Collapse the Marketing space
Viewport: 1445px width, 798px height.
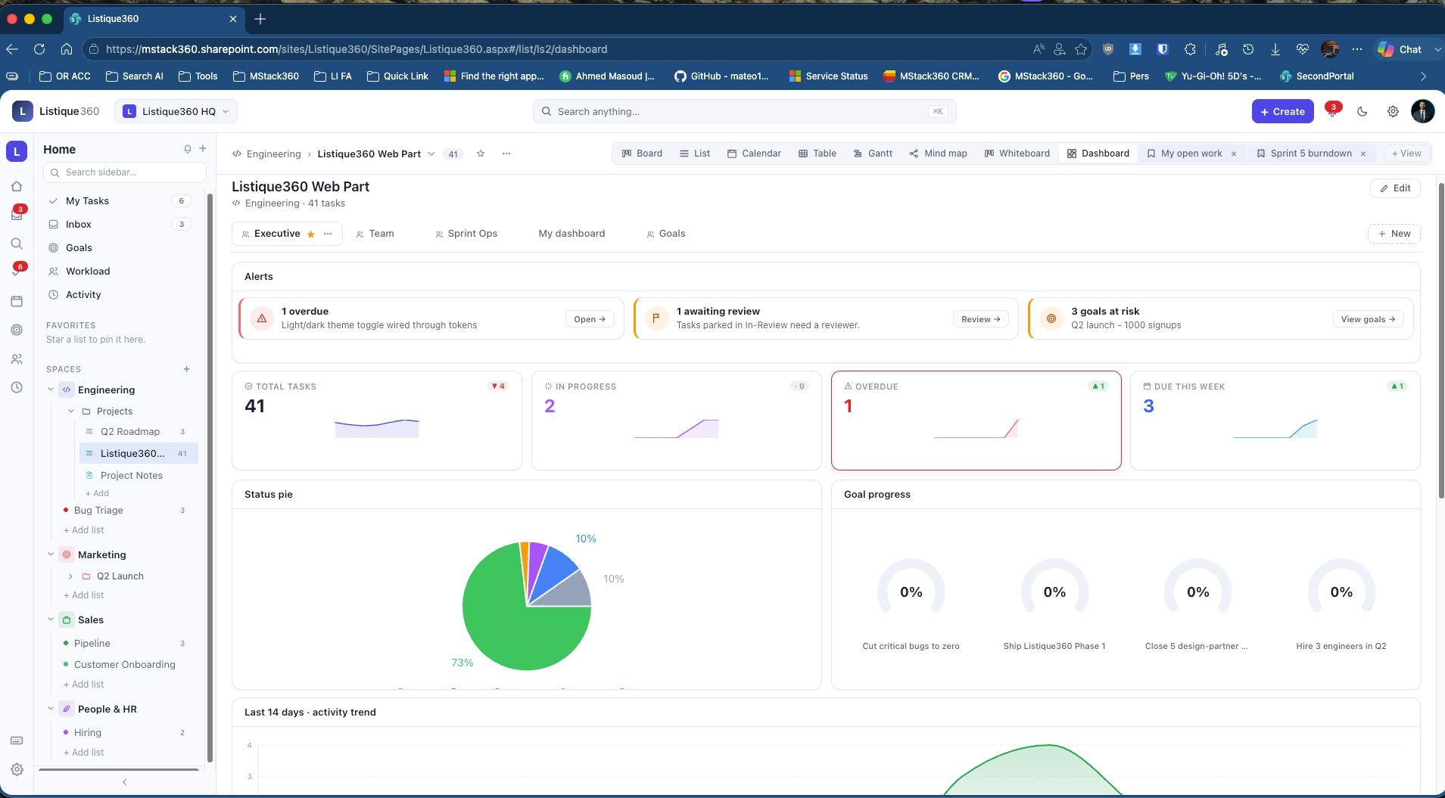pos(51,554)
